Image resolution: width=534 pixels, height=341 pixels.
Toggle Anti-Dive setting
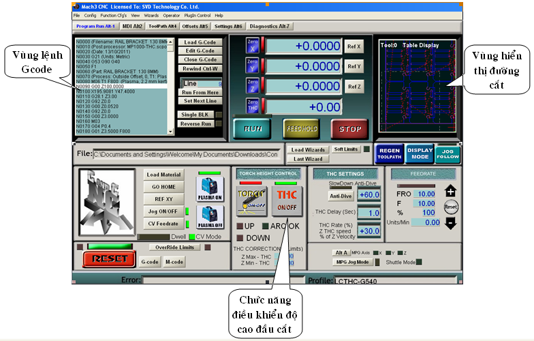341,196
